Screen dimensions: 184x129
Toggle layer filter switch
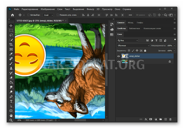coord(175,40)
